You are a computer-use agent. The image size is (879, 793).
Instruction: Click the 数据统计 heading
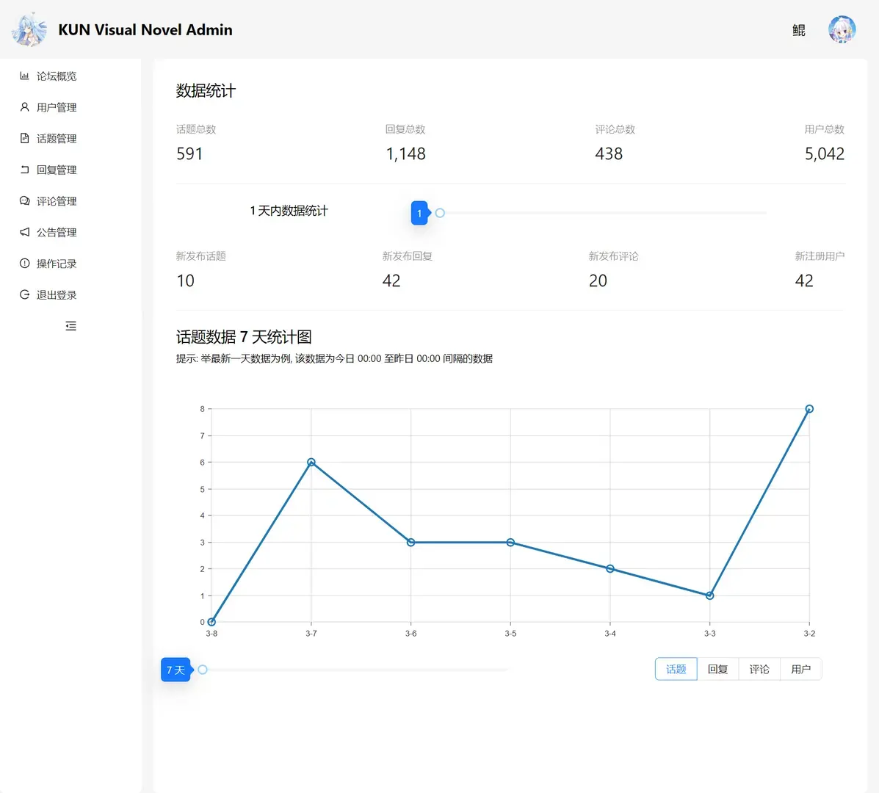pyautogui.click(x=206, y=91)
